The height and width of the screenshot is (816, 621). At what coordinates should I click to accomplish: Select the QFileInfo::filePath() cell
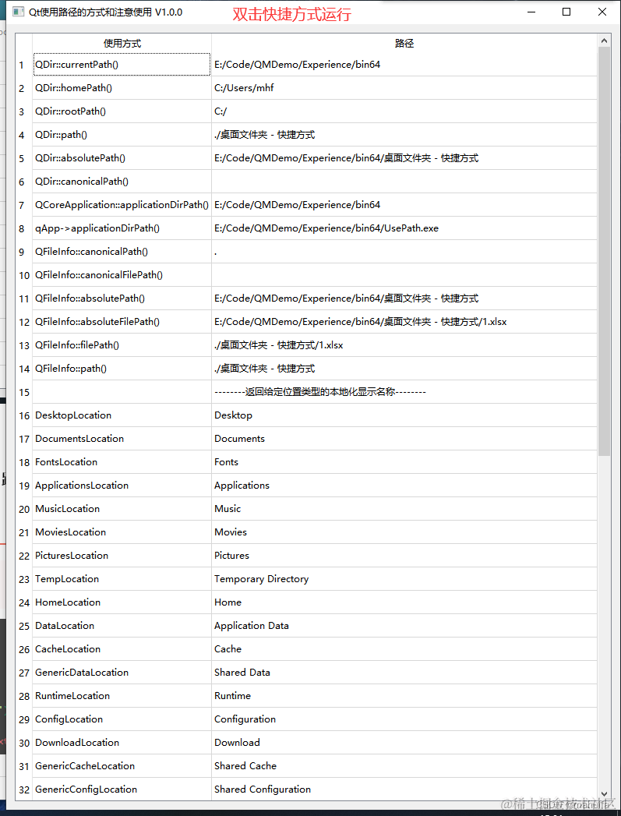pyautogui.click(x=122, y=345)
